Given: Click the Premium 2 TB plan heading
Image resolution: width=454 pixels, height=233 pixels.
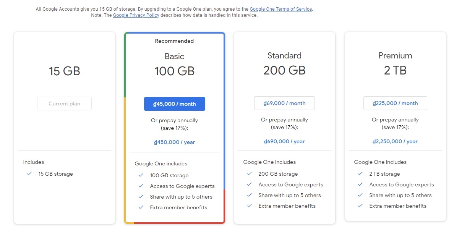Looking at the screenshot, I should click(395, 63).
